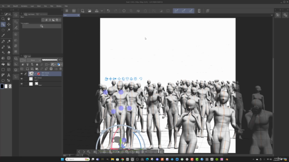Viewport: 289px width, 162px height.
Task: Select the Move layer tool
Action: [9, 24]
